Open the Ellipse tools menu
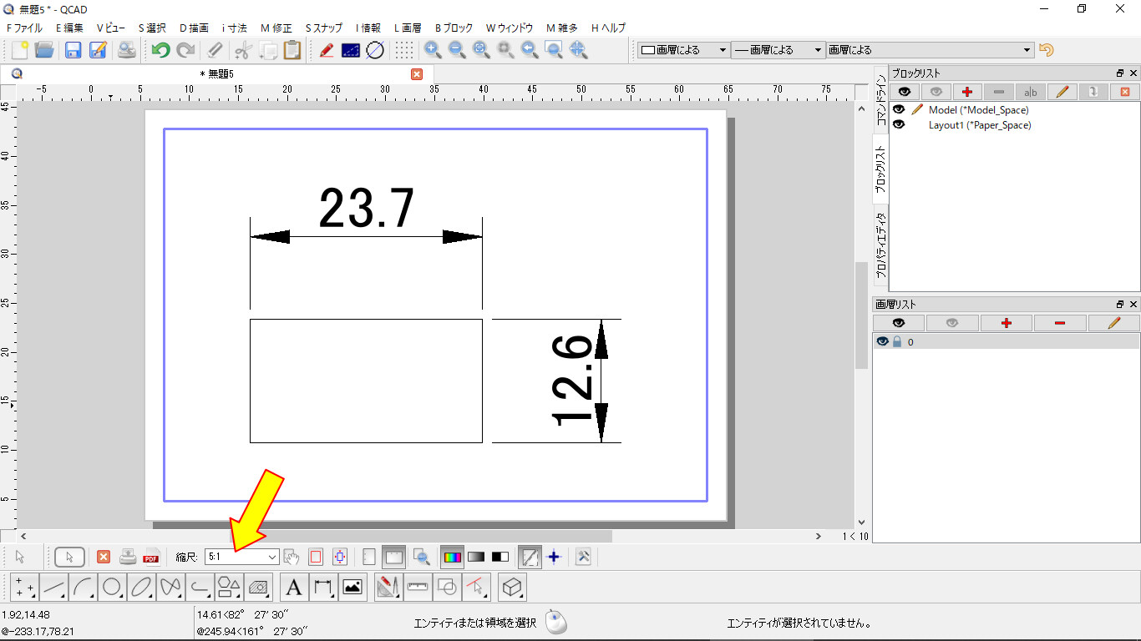This screenshot has width=1141, height=641. (141, 588)
